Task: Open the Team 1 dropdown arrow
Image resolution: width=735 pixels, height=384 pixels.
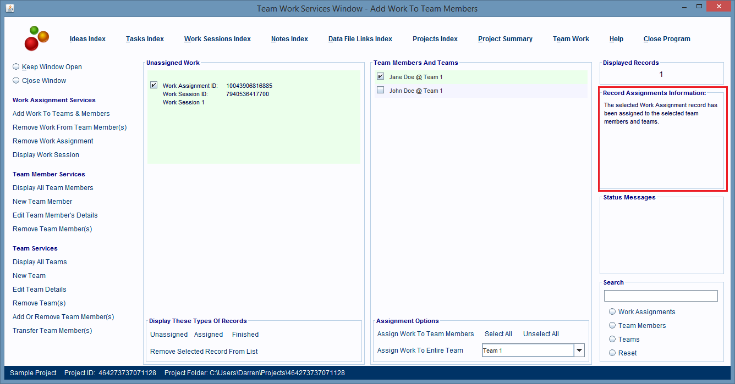Action: pos(579,350)
